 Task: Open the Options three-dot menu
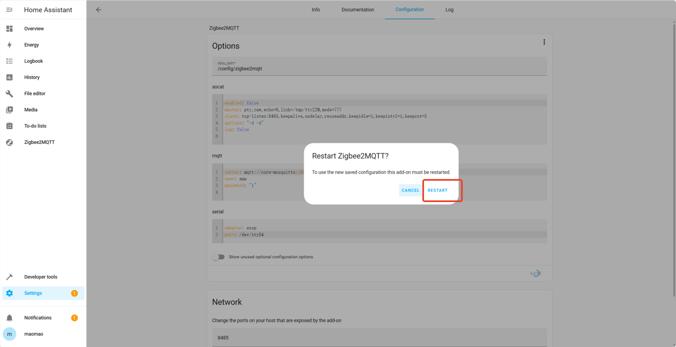coord(544,42)
